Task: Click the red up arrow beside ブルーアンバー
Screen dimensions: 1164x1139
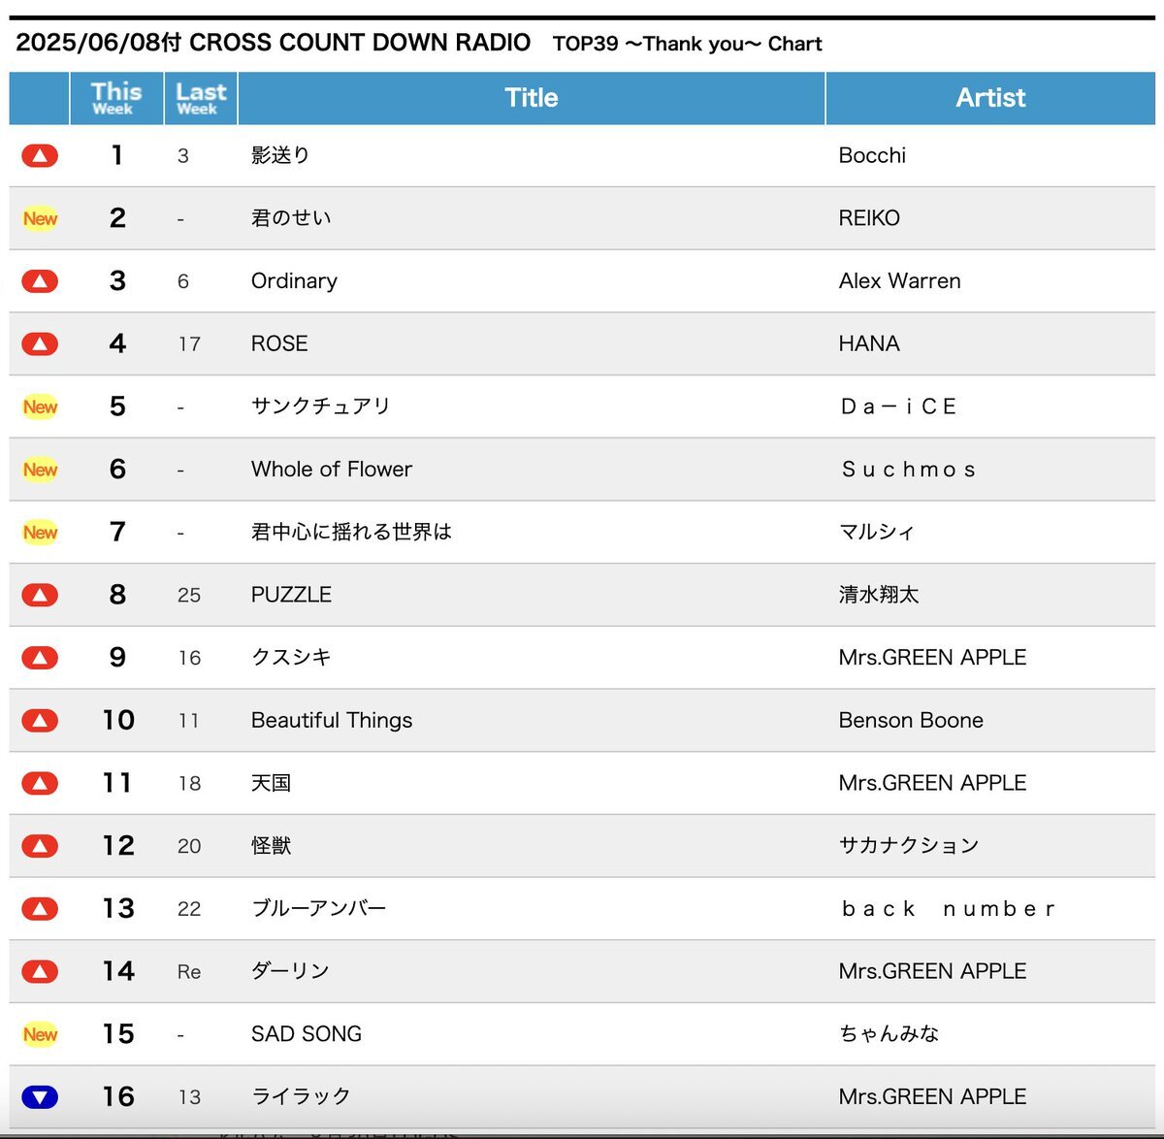Action: (x=40, y=908)
